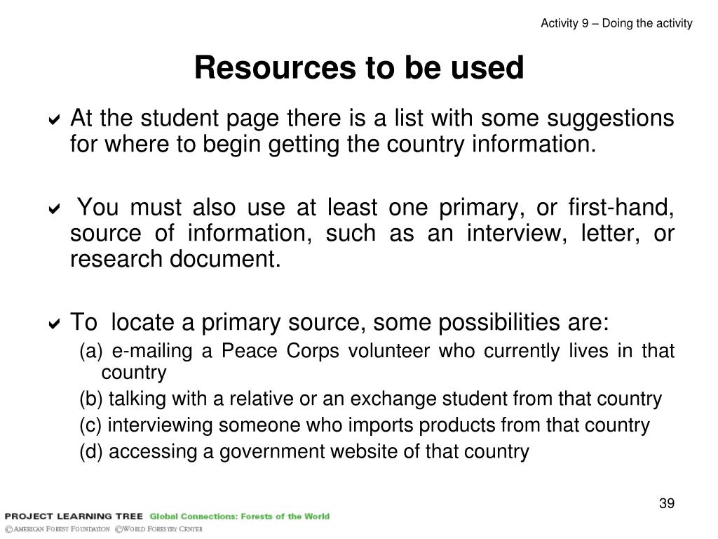Click the "World Forestry Center" copyright text
This screenshot has height=539, width=718.
click(159, 529)
